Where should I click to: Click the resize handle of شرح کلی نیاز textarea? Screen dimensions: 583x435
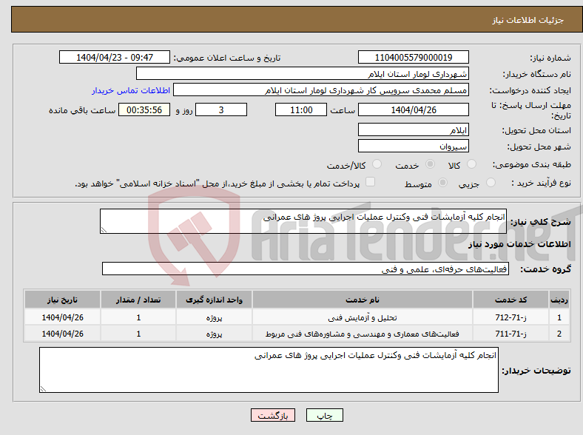pyautogui.click(x=104, y=230)
